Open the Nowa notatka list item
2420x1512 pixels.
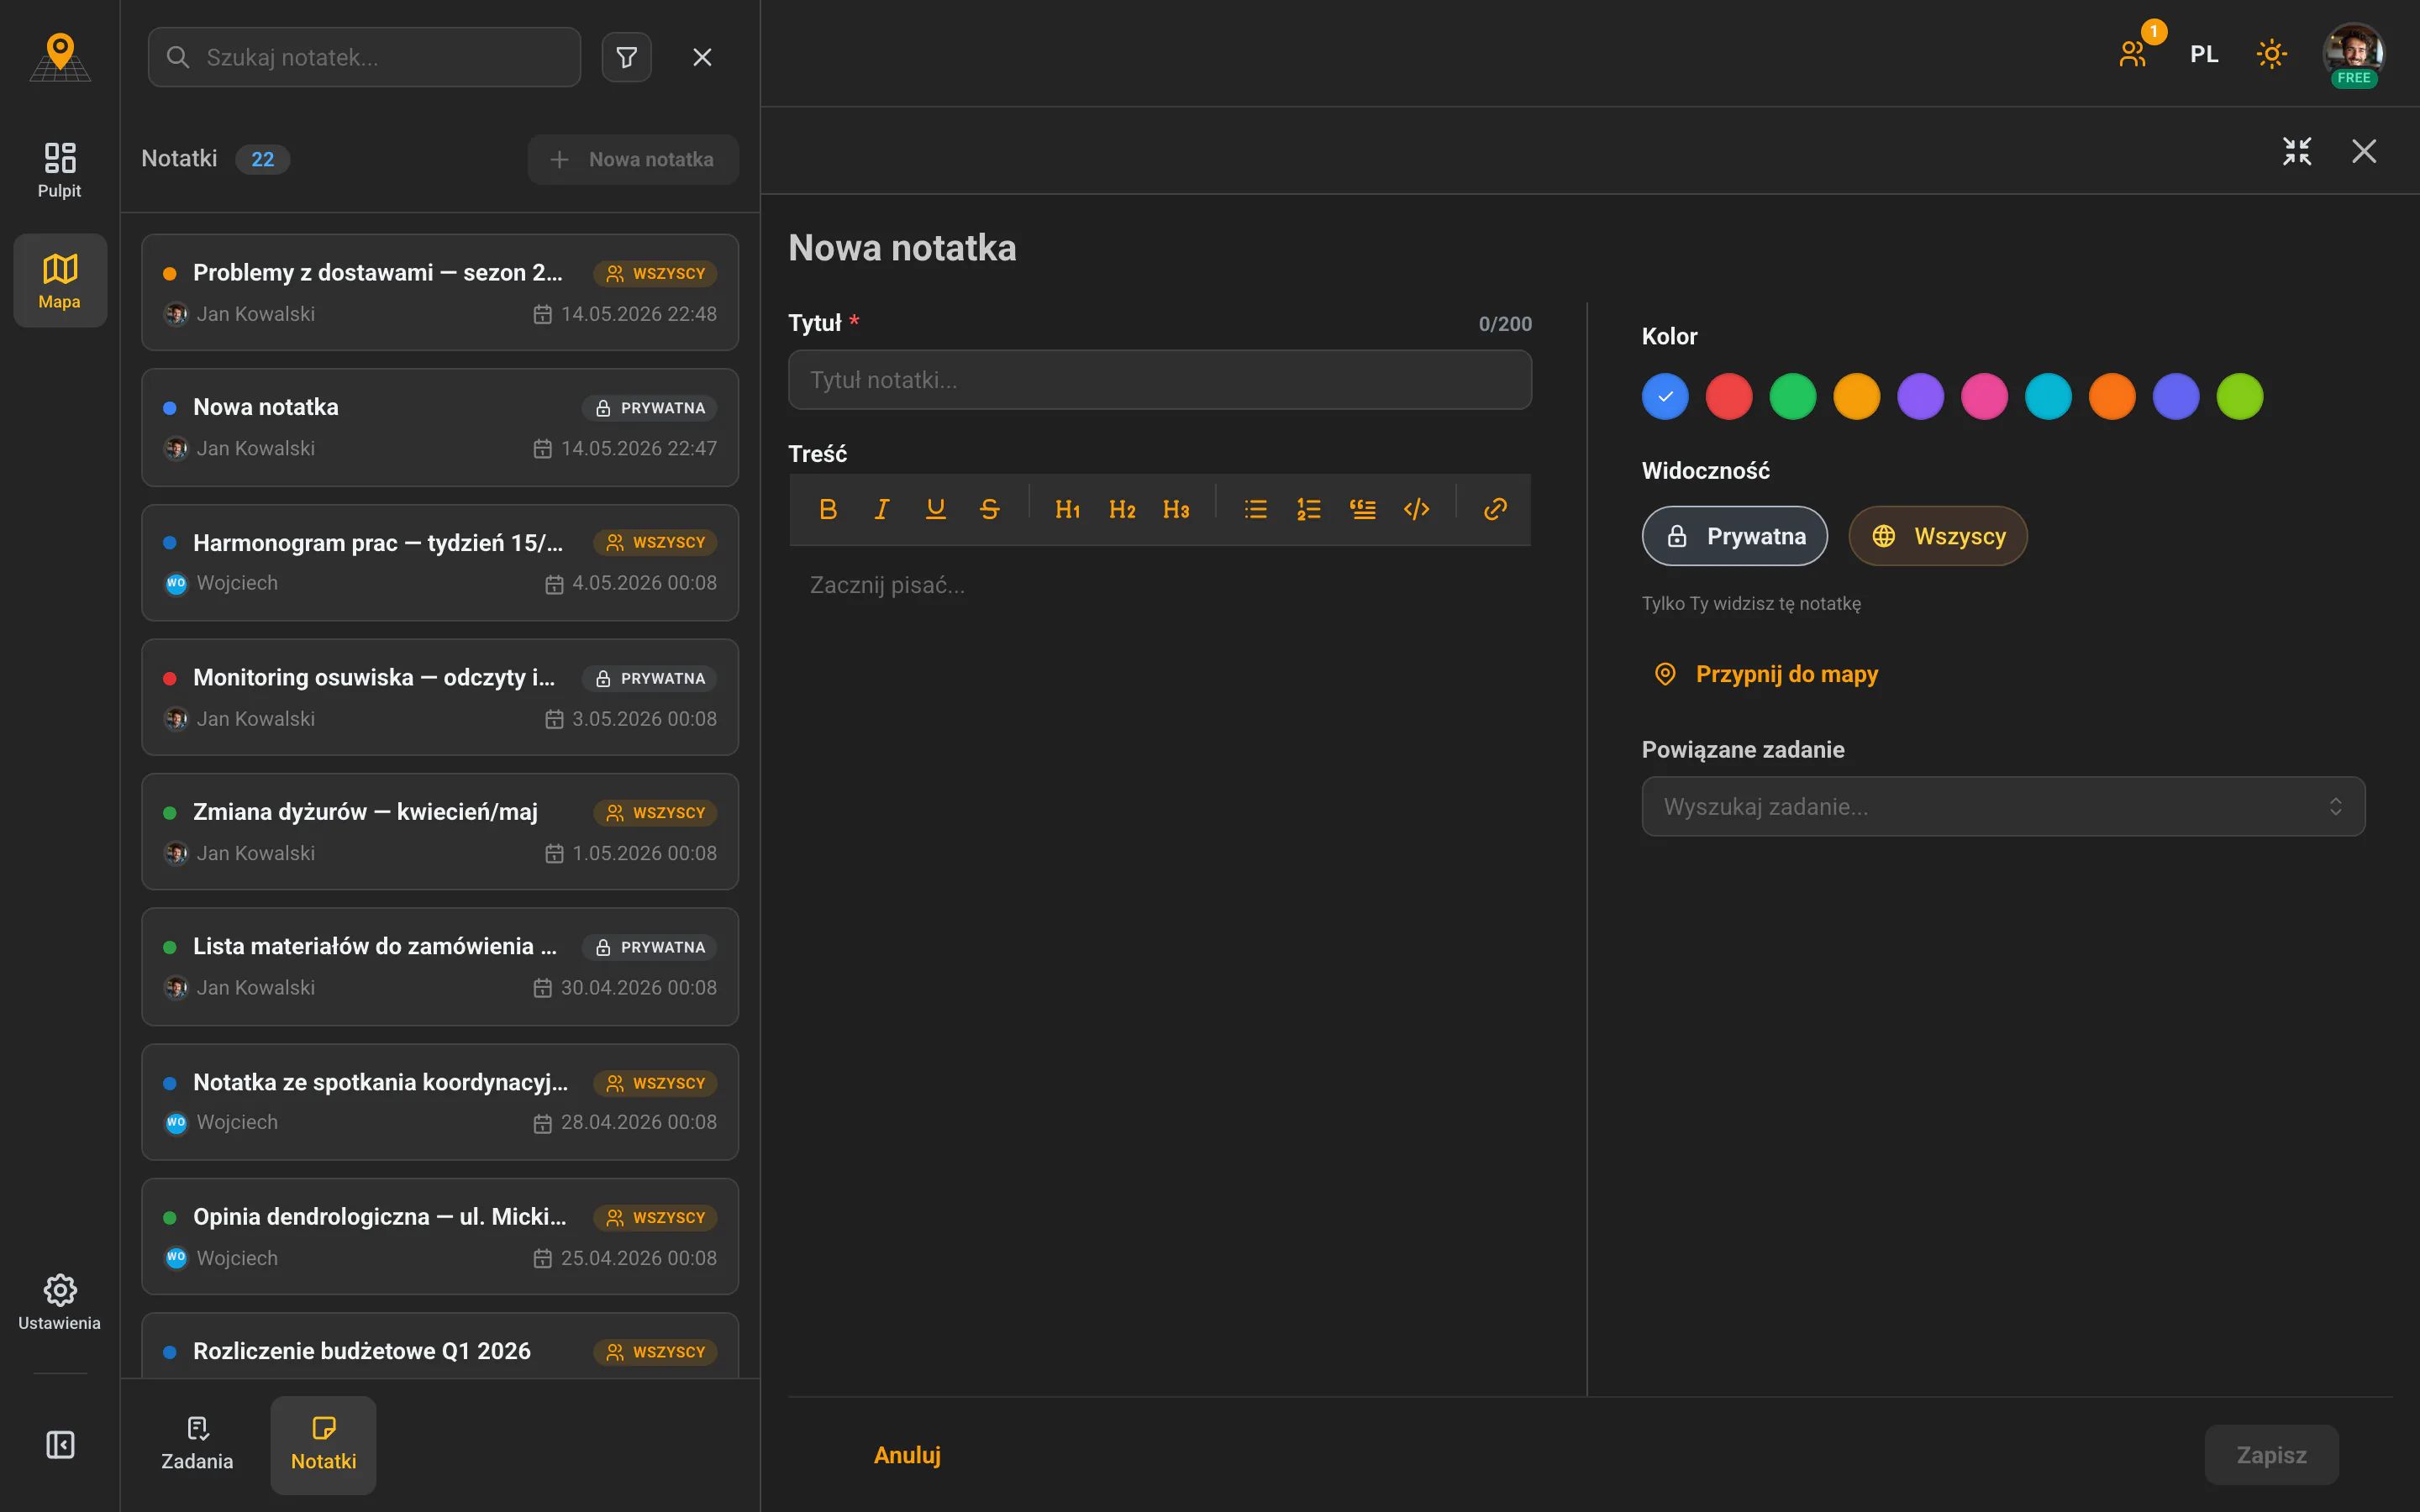click(x=440, y=427)
